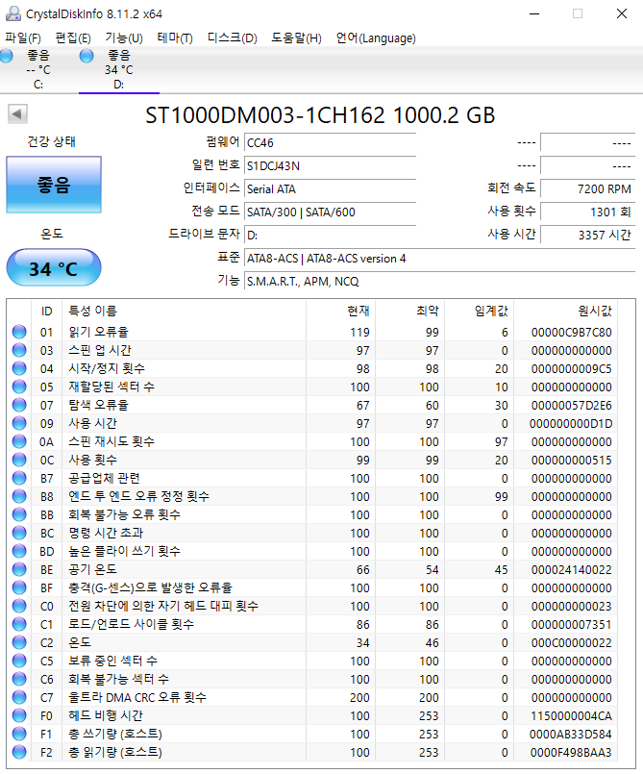643x774 pixels.
Task: Click the 원시값 column header
Action: coord(565,311)
